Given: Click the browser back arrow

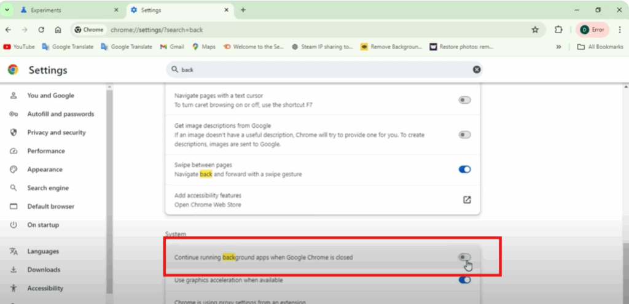Looking at the screenshot, I should click(8, 29).
